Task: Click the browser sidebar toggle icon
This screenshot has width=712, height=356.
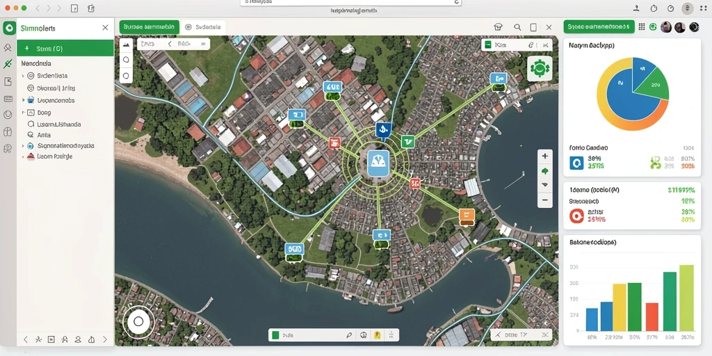Action: click(x=75, y=8)
